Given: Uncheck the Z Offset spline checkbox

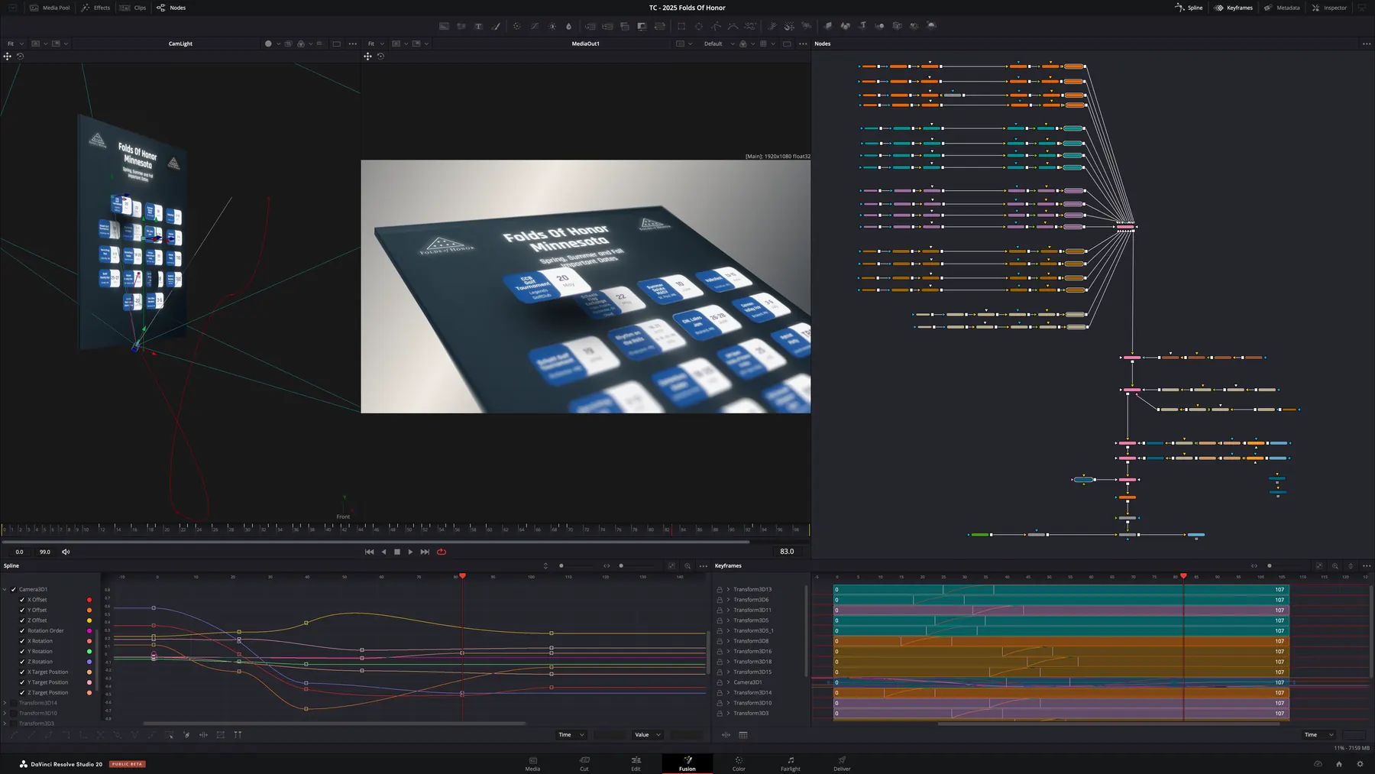Looking at the screenshot, I should (22, 620).
